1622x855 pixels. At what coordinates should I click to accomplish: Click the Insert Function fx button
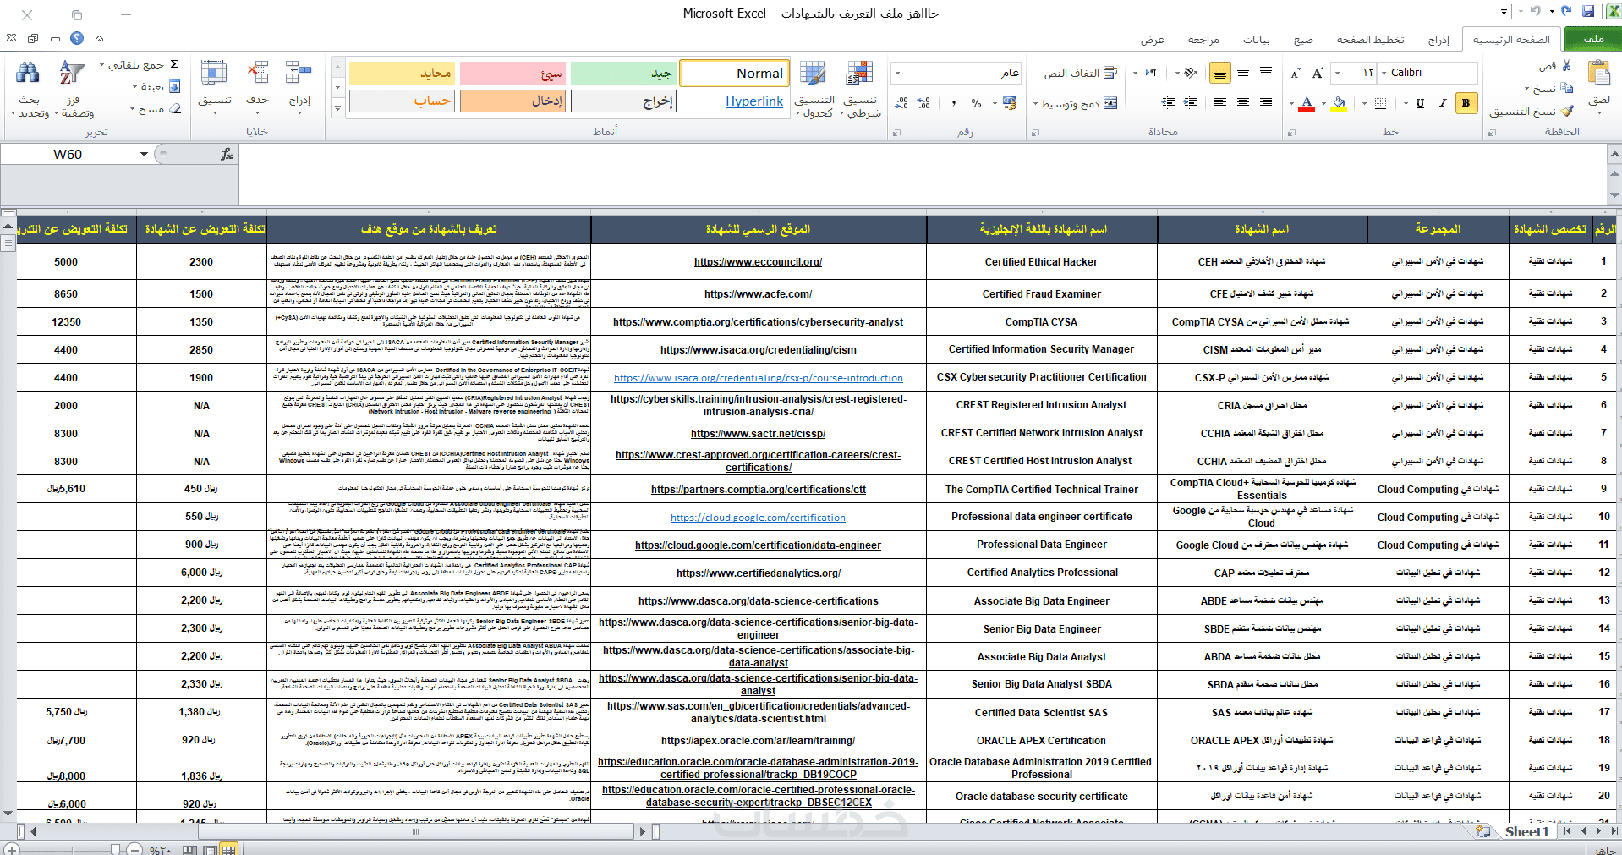point(227,154)
